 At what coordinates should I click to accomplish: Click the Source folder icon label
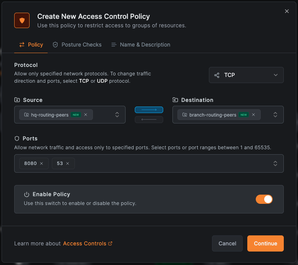click(17, 100)
